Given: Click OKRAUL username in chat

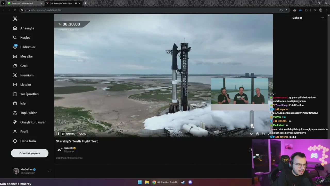Looking at the screenshot, I should 282,121.
